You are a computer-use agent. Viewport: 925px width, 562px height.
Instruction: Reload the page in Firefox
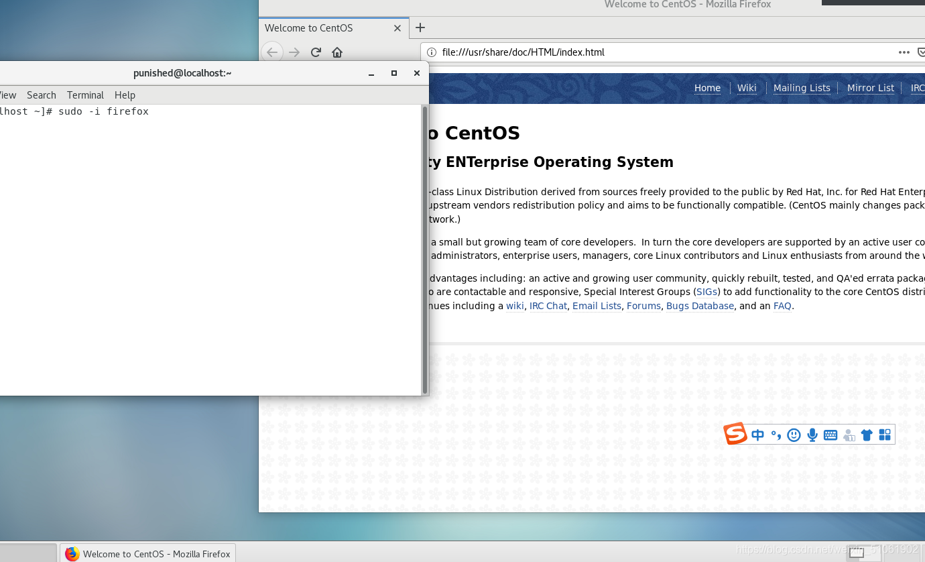[316, 52]
